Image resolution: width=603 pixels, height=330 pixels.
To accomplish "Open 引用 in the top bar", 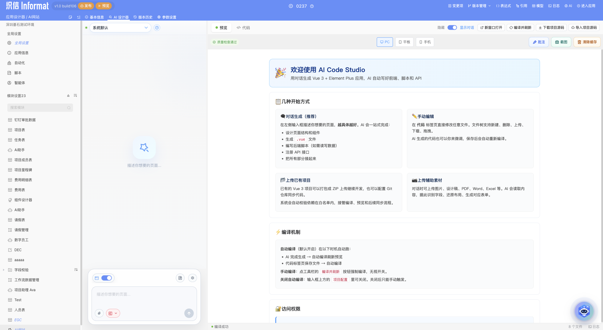I will (x=521, y=6).
